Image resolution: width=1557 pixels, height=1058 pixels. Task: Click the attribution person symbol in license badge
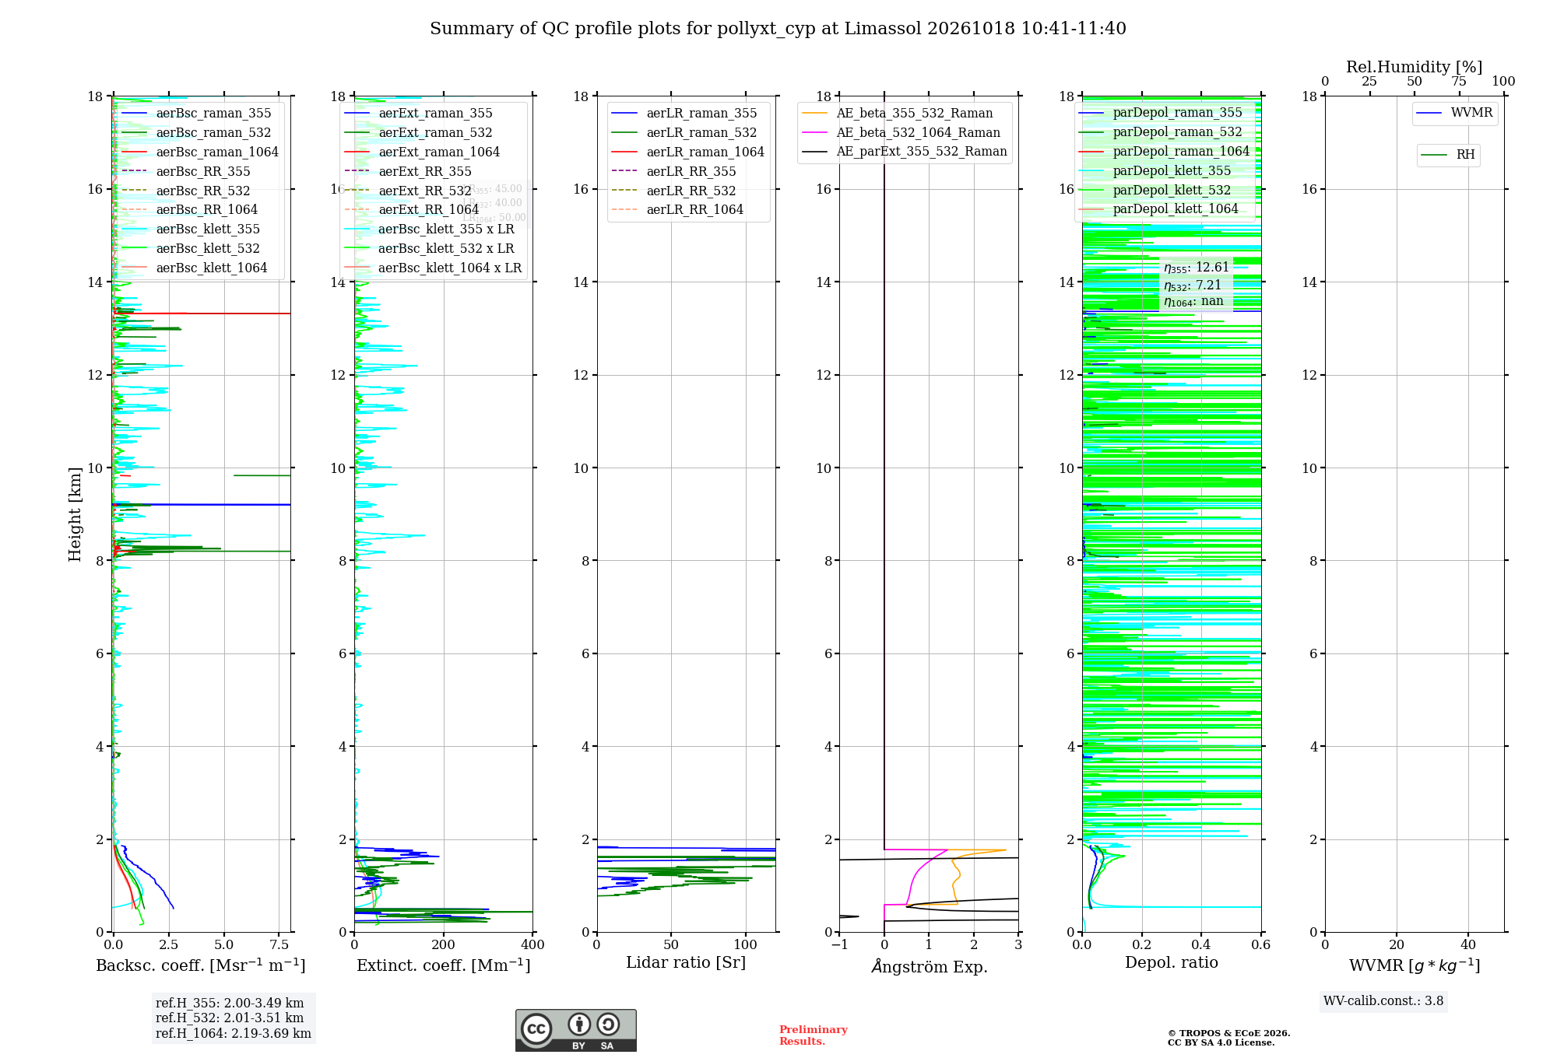coord(578,1024)
